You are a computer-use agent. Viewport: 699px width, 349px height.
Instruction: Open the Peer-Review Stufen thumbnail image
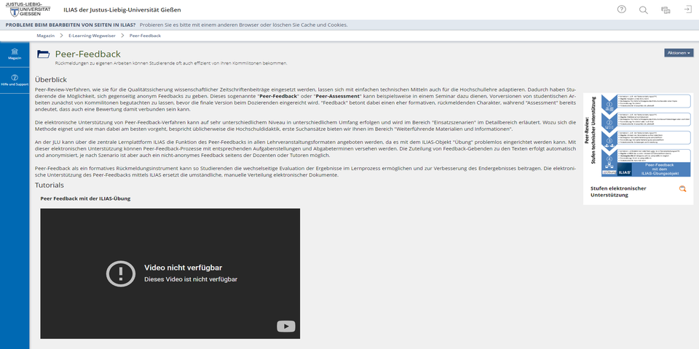pyautogui.click(x=636, y=135)
